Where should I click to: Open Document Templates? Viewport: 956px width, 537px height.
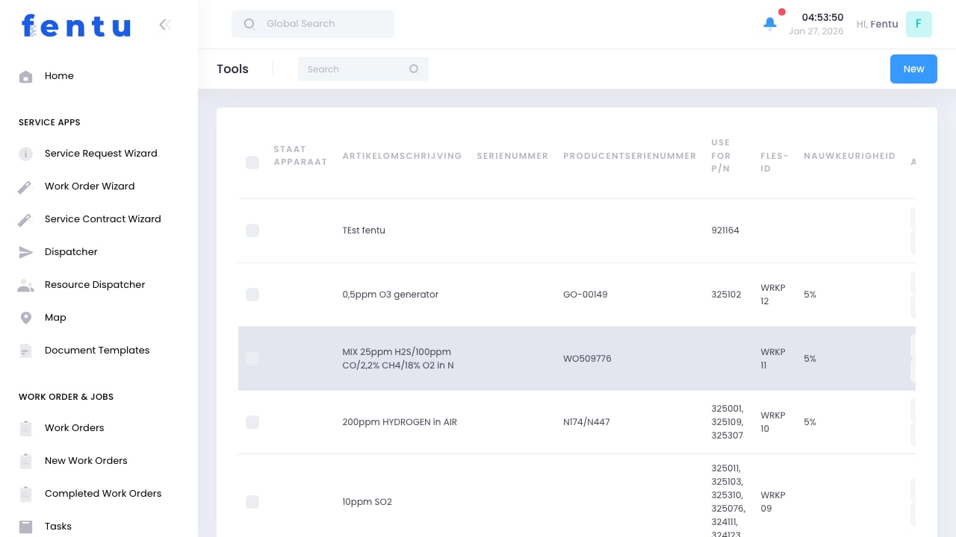click(97, 351)
